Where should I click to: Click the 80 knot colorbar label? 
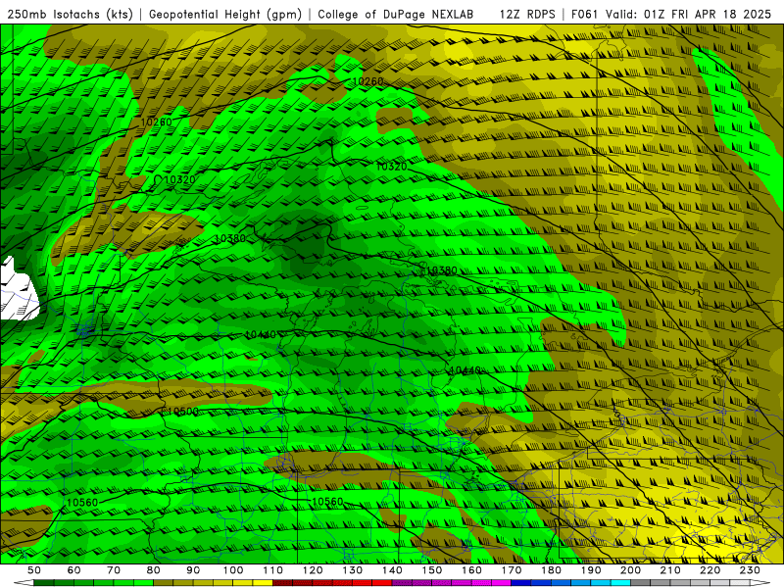(154, 570)
